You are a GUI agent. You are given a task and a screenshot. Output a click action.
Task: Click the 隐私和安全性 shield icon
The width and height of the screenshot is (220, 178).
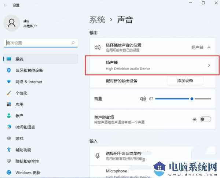(x=9, y=161)
